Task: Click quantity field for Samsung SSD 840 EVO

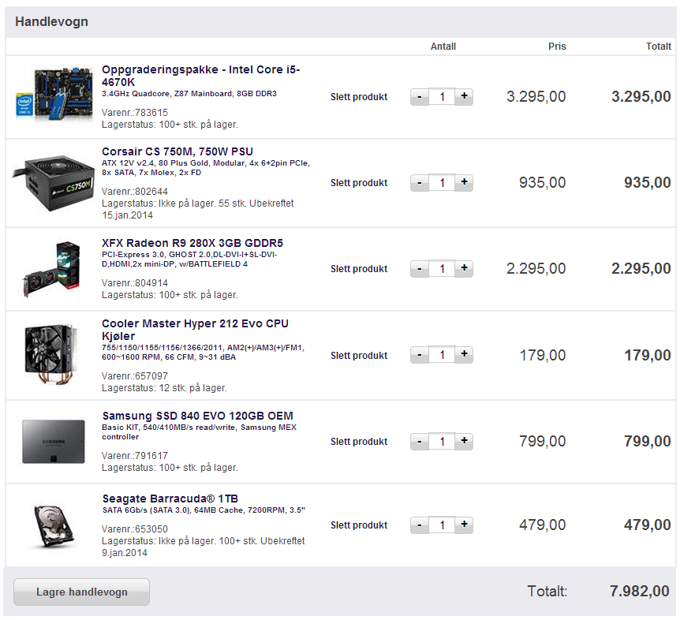Action: pyautogui.click(x=442, y=442)
